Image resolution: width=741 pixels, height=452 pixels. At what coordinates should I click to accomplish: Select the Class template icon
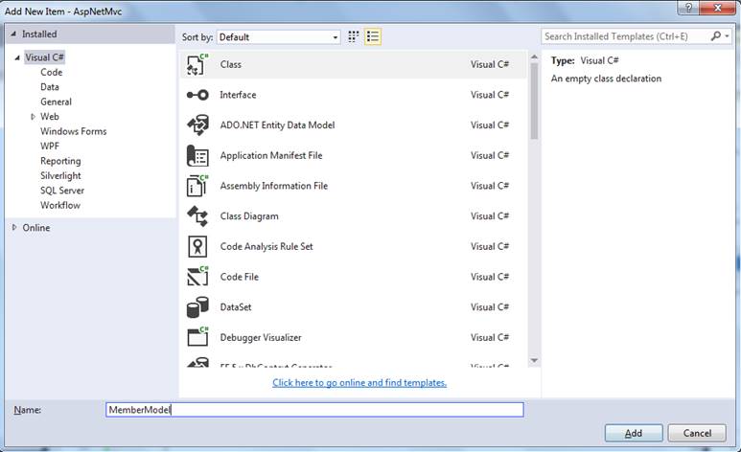point(197,65)
